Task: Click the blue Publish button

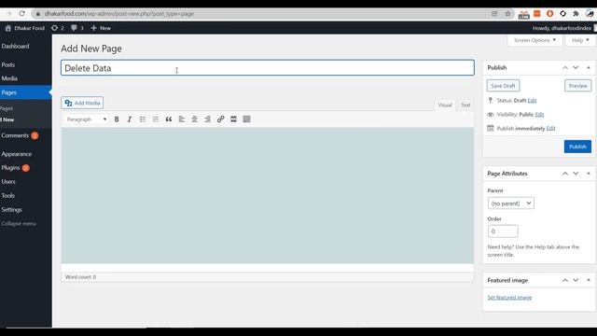Action: 577,147
